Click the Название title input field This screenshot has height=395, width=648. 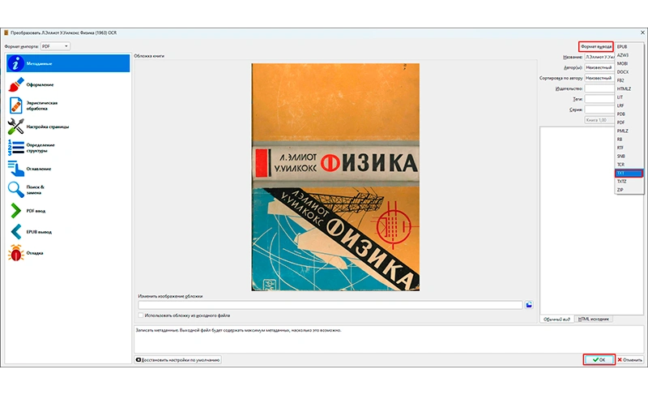pyautogui.click(x=599, y=57)
